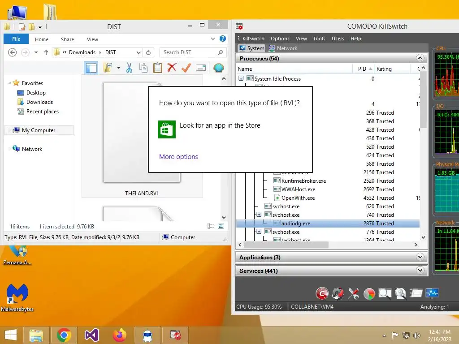The image size is (459, 344).
Task: Open the Users menu in KillSwitch
Action: pyautogui.click(x=338, y=39)
